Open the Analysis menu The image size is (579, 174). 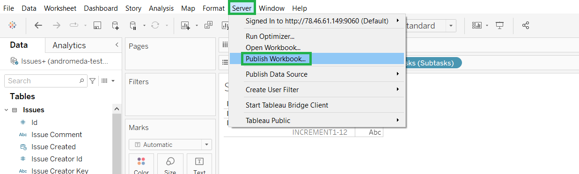[161, 8]
